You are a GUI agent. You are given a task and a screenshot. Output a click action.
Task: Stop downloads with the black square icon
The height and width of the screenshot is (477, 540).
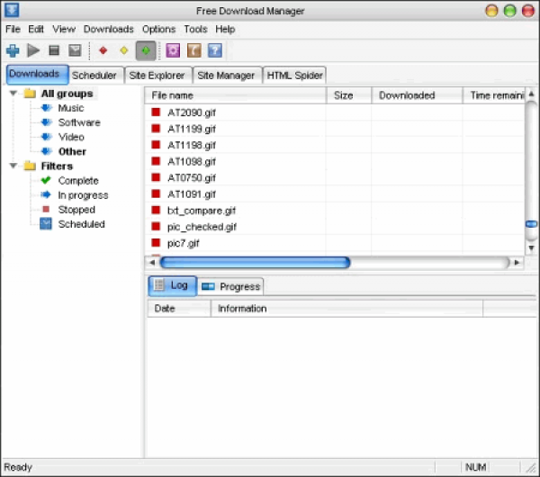tap(54, 50)
